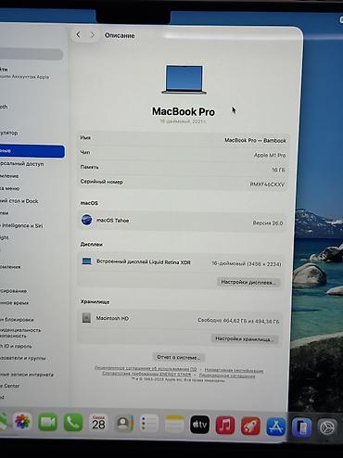Open Contacts from the Dock
The width and height of the screenshot is (343, 458).
click(123, 423)
